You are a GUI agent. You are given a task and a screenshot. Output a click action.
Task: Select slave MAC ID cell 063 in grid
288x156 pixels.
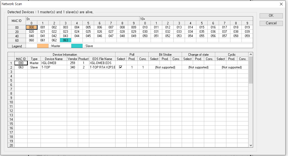click(65, 40)
